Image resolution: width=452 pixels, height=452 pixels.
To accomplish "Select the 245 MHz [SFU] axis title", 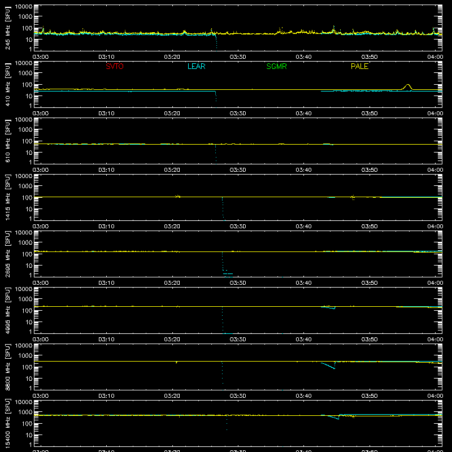I will click(x=7, y=28).
